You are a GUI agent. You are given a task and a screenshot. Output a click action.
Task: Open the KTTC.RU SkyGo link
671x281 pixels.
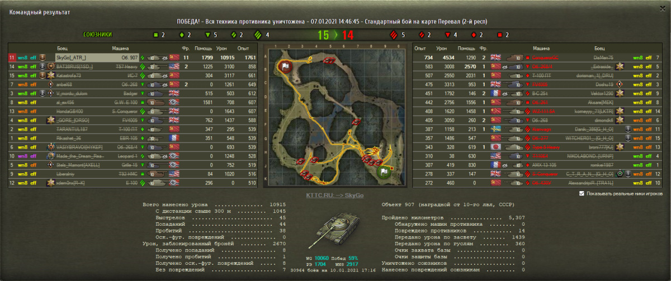334,196
